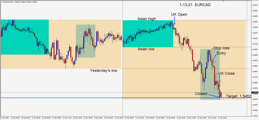Screen dimensions: 259x120
Task: Click 12 Jan 2021 on the time axis
Action: point(5,118)
